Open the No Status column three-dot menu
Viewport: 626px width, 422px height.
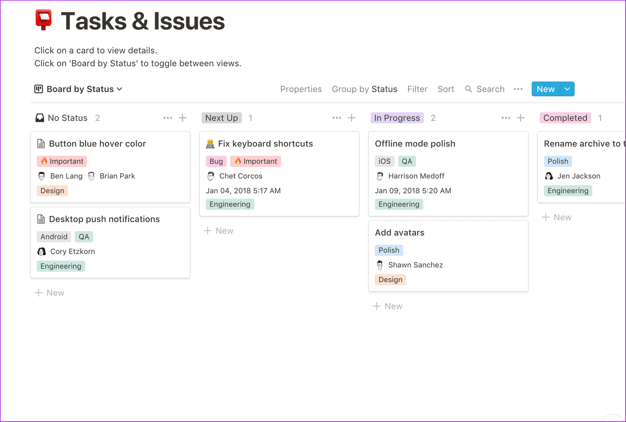coord(168,118)
